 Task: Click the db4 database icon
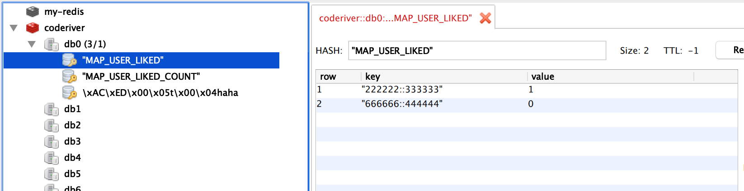[52, 158]
